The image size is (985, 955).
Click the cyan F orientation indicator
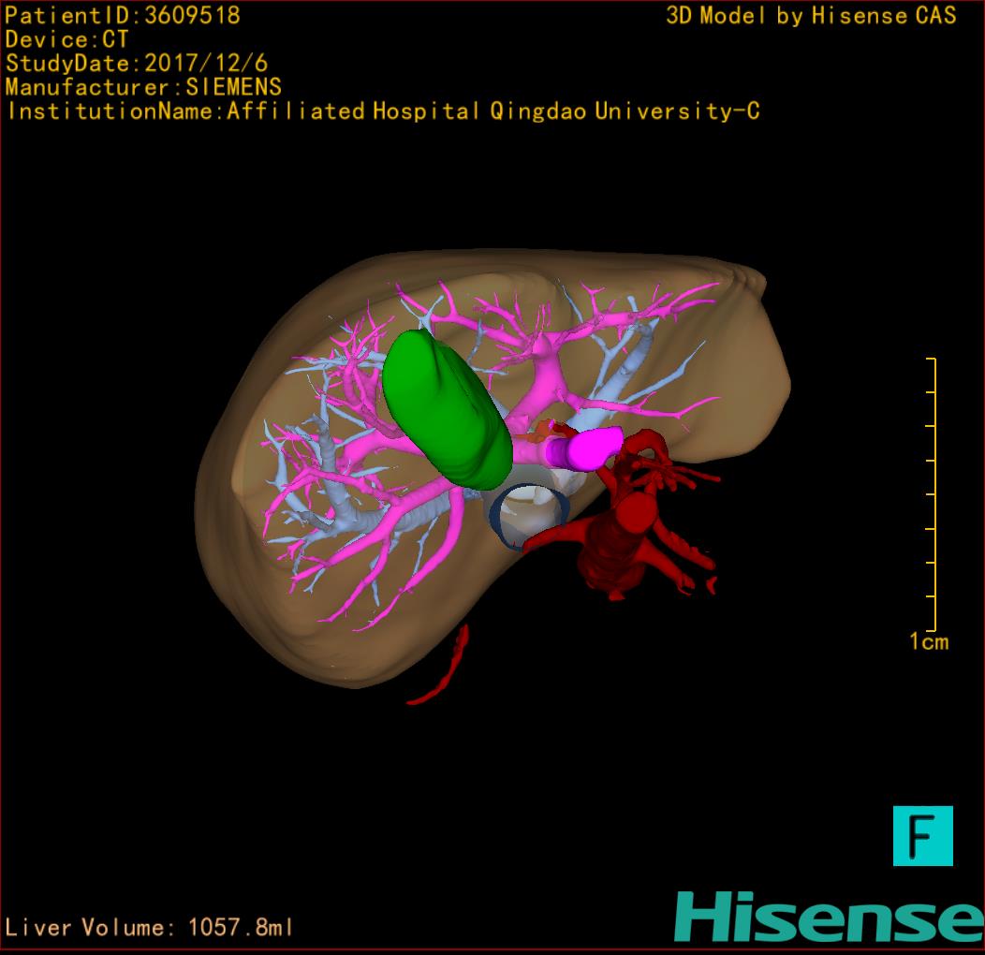pos(922,835)
